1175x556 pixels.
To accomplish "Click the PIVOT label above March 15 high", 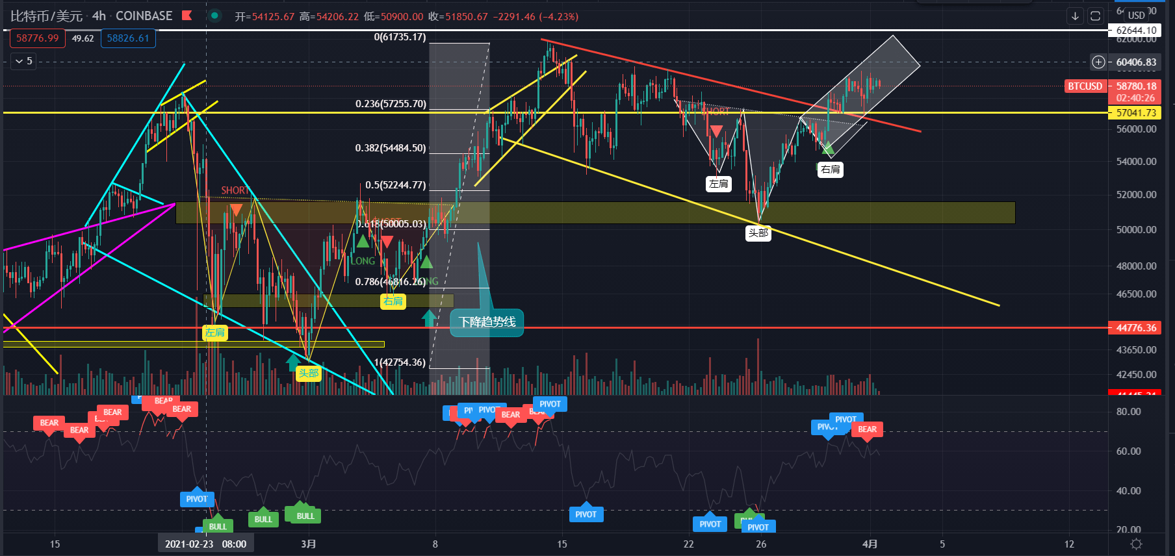I will pos(550,404).
